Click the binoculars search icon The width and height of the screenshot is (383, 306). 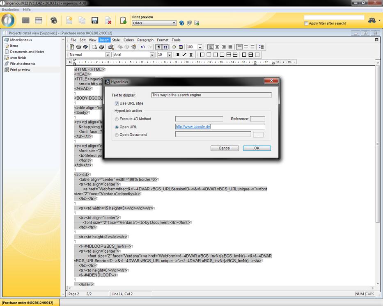[x=372, y=21]
